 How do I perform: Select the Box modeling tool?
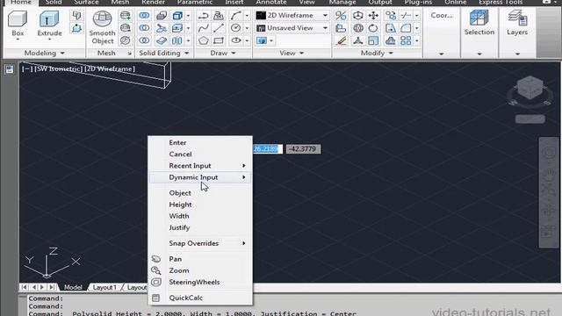tap(18, 24)
